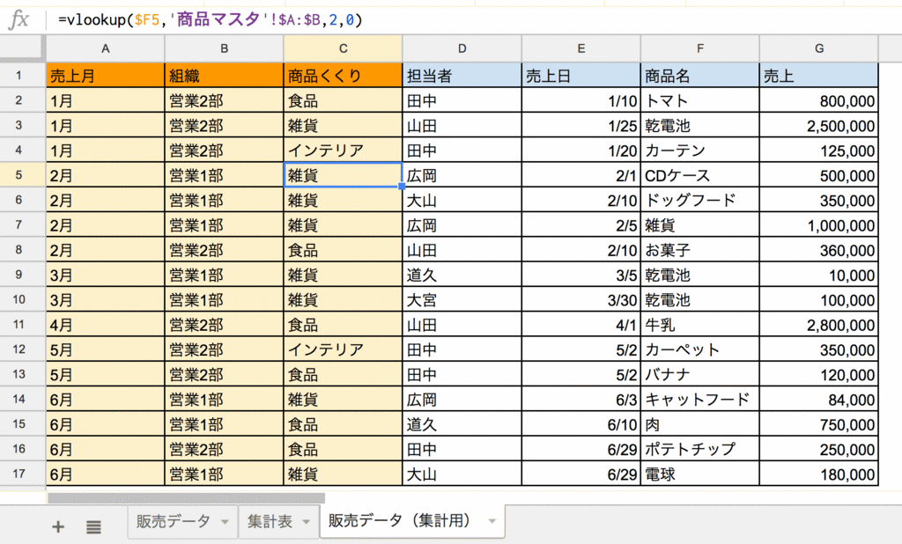The image size is (902, 544).
Task: Select the 売上月 header cell
Action: pyautogui.click(x=103, y=75)
